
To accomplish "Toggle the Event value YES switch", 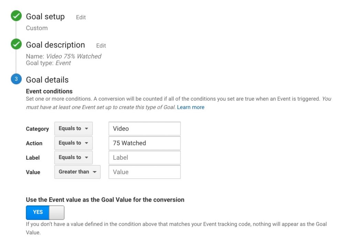I will coord(45,212).
